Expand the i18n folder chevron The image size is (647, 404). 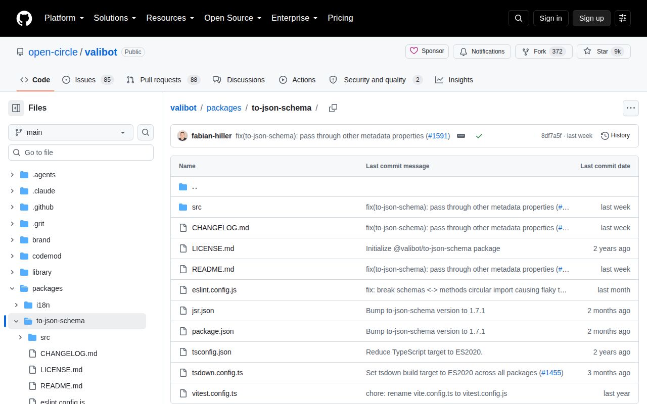16,305
